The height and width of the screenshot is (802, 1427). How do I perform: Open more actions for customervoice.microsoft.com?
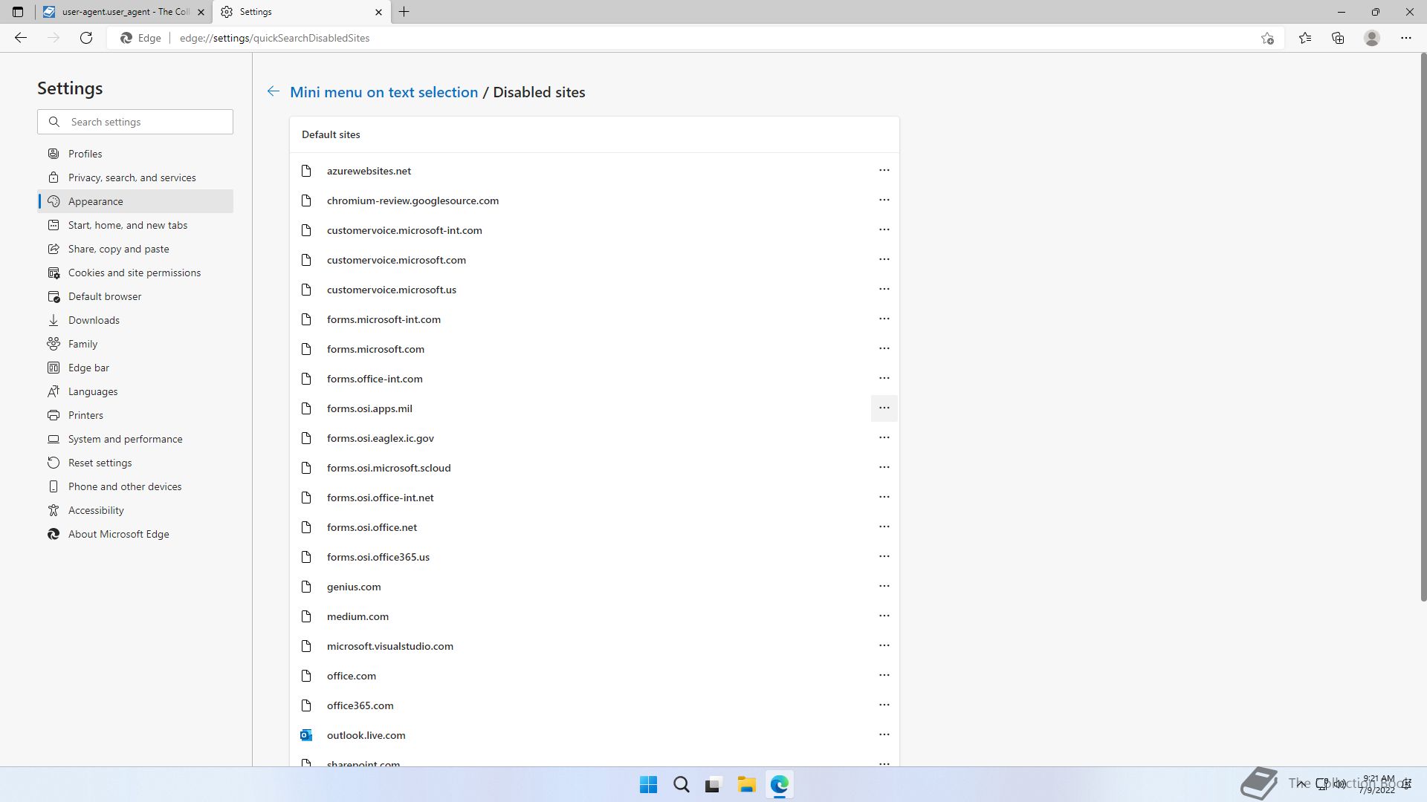click(x=884, y=259)
